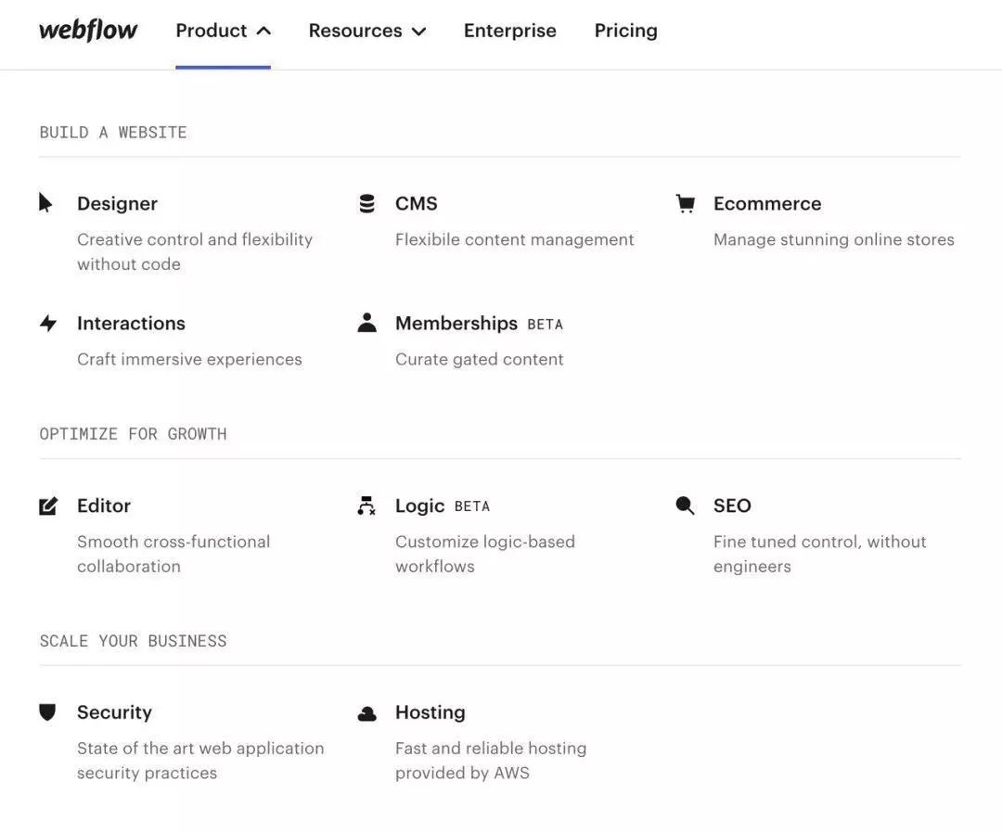Click the Webflow logo

click(88, 30)
